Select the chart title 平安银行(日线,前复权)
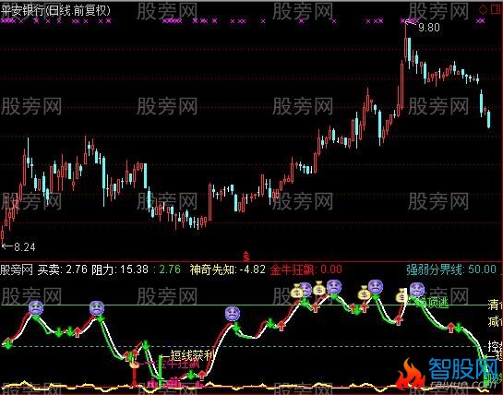This screenshot has height=395, width=503. 55,10
